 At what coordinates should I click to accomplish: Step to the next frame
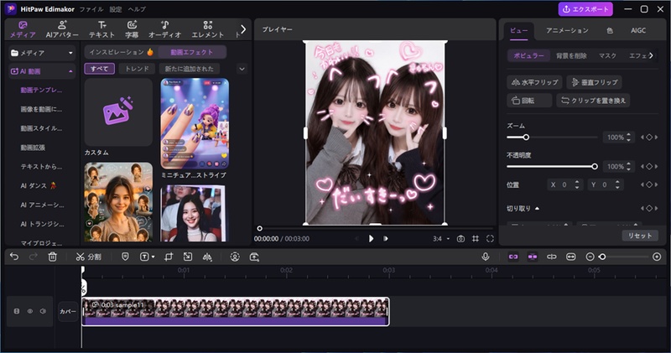coord(386,238)
